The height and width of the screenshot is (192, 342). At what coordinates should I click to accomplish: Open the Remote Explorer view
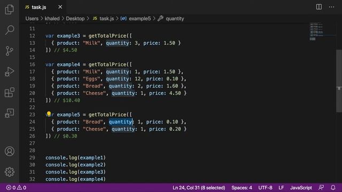[10, 113]
